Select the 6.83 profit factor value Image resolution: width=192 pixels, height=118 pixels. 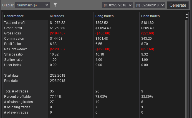tap(53, 44)
